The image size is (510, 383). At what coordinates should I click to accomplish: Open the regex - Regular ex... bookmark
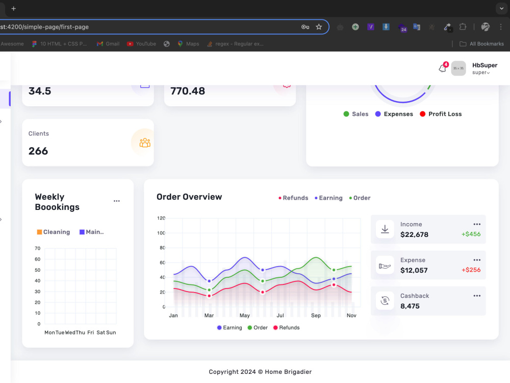[236, 43]
